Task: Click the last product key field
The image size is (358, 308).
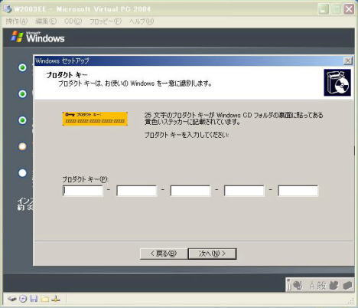Action: pyautogui.click(x=298, y=191)
